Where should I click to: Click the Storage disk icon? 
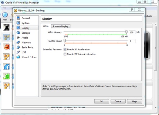18,33
